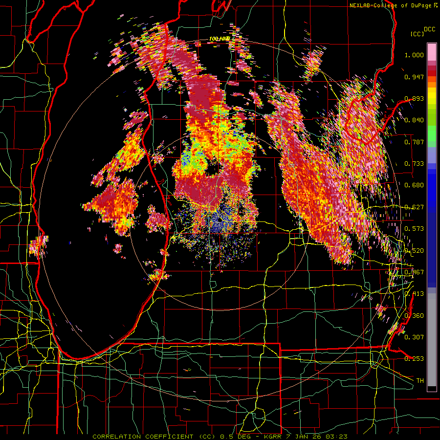This screenshot has width=440, height=440.
Task: Click the 100 NMI range ring label
Action: point(220,39)
